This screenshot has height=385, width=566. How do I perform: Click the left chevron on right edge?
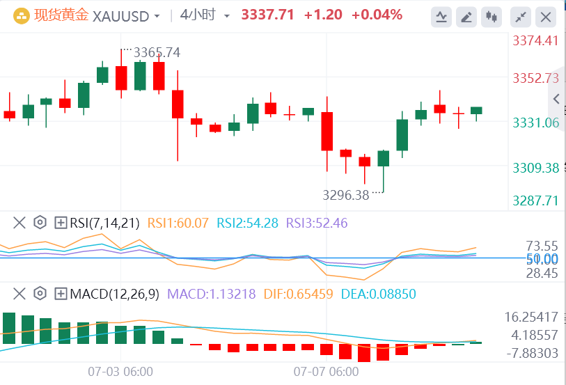pyautogui.click(x=556, y=99)
